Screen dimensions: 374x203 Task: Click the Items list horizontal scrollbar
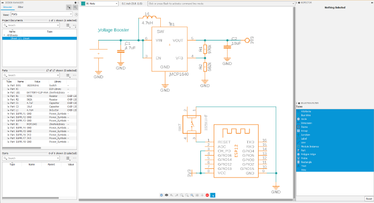[30, 198]
